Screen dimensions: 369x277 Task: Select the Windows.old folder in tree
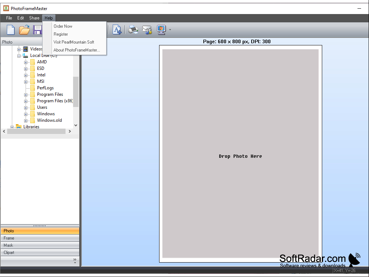tap(49, 120)
